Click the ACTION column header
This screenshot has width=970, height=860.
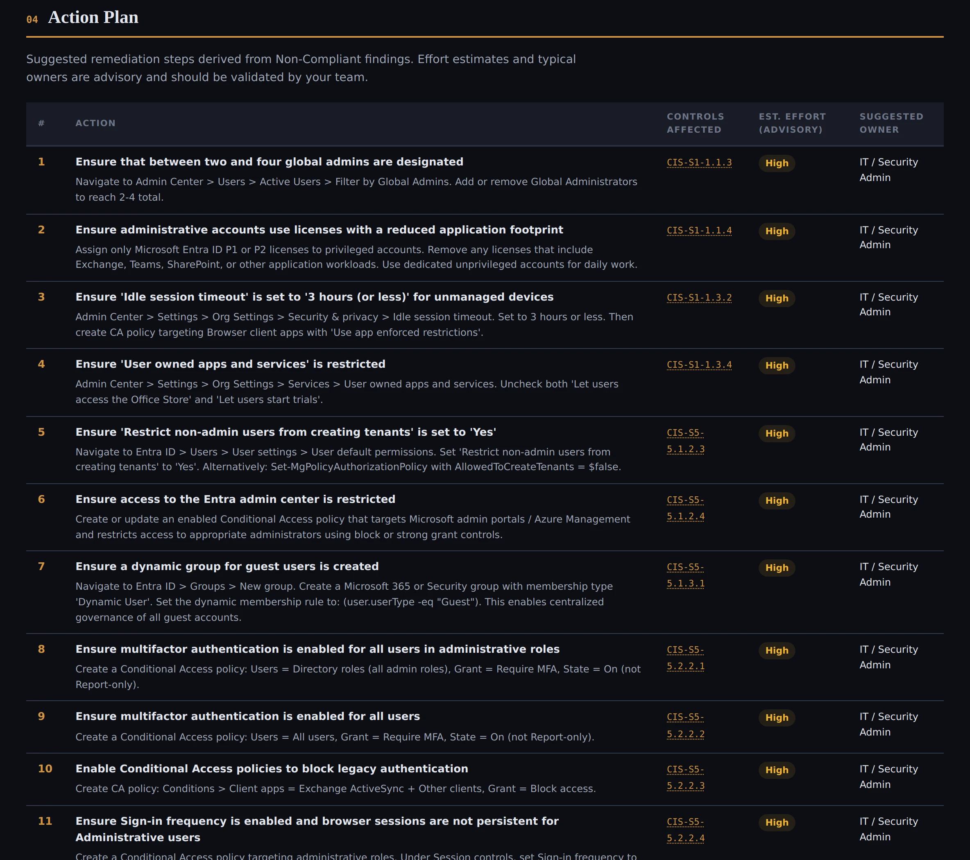click(x=95, y=123)
